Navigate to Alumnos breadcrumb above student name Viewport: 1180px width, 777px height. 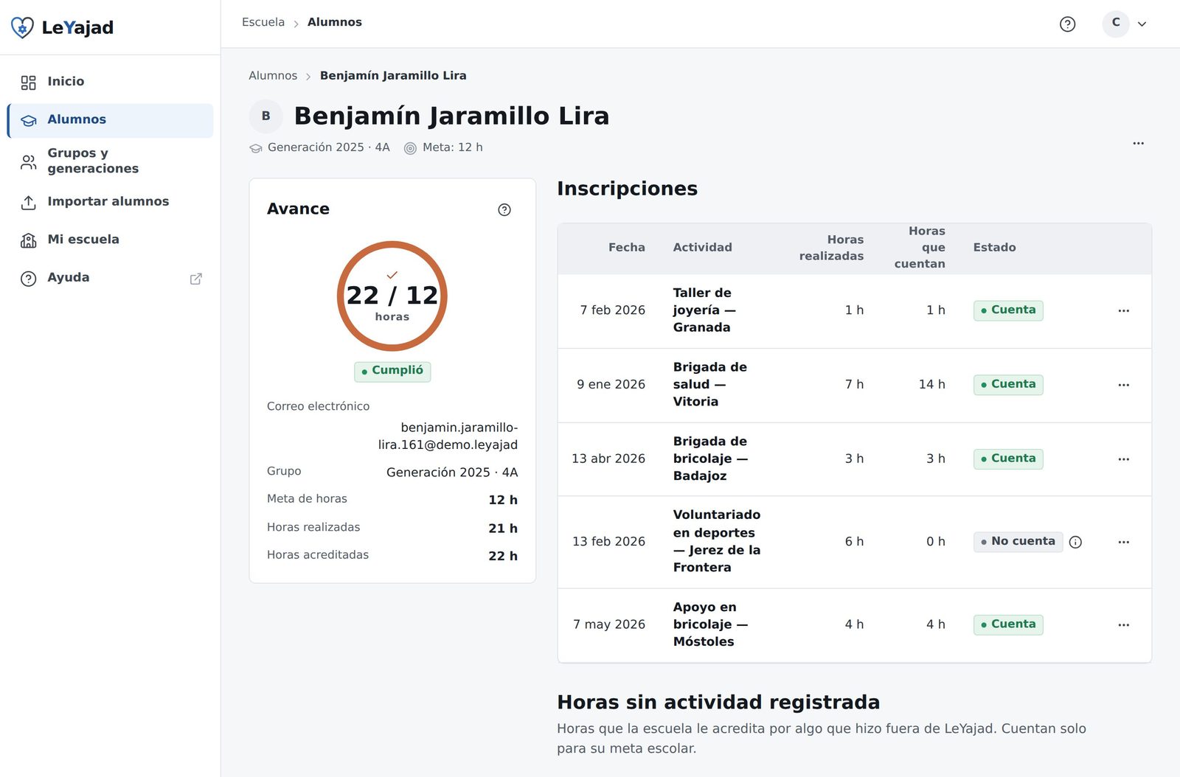(273, 76)
